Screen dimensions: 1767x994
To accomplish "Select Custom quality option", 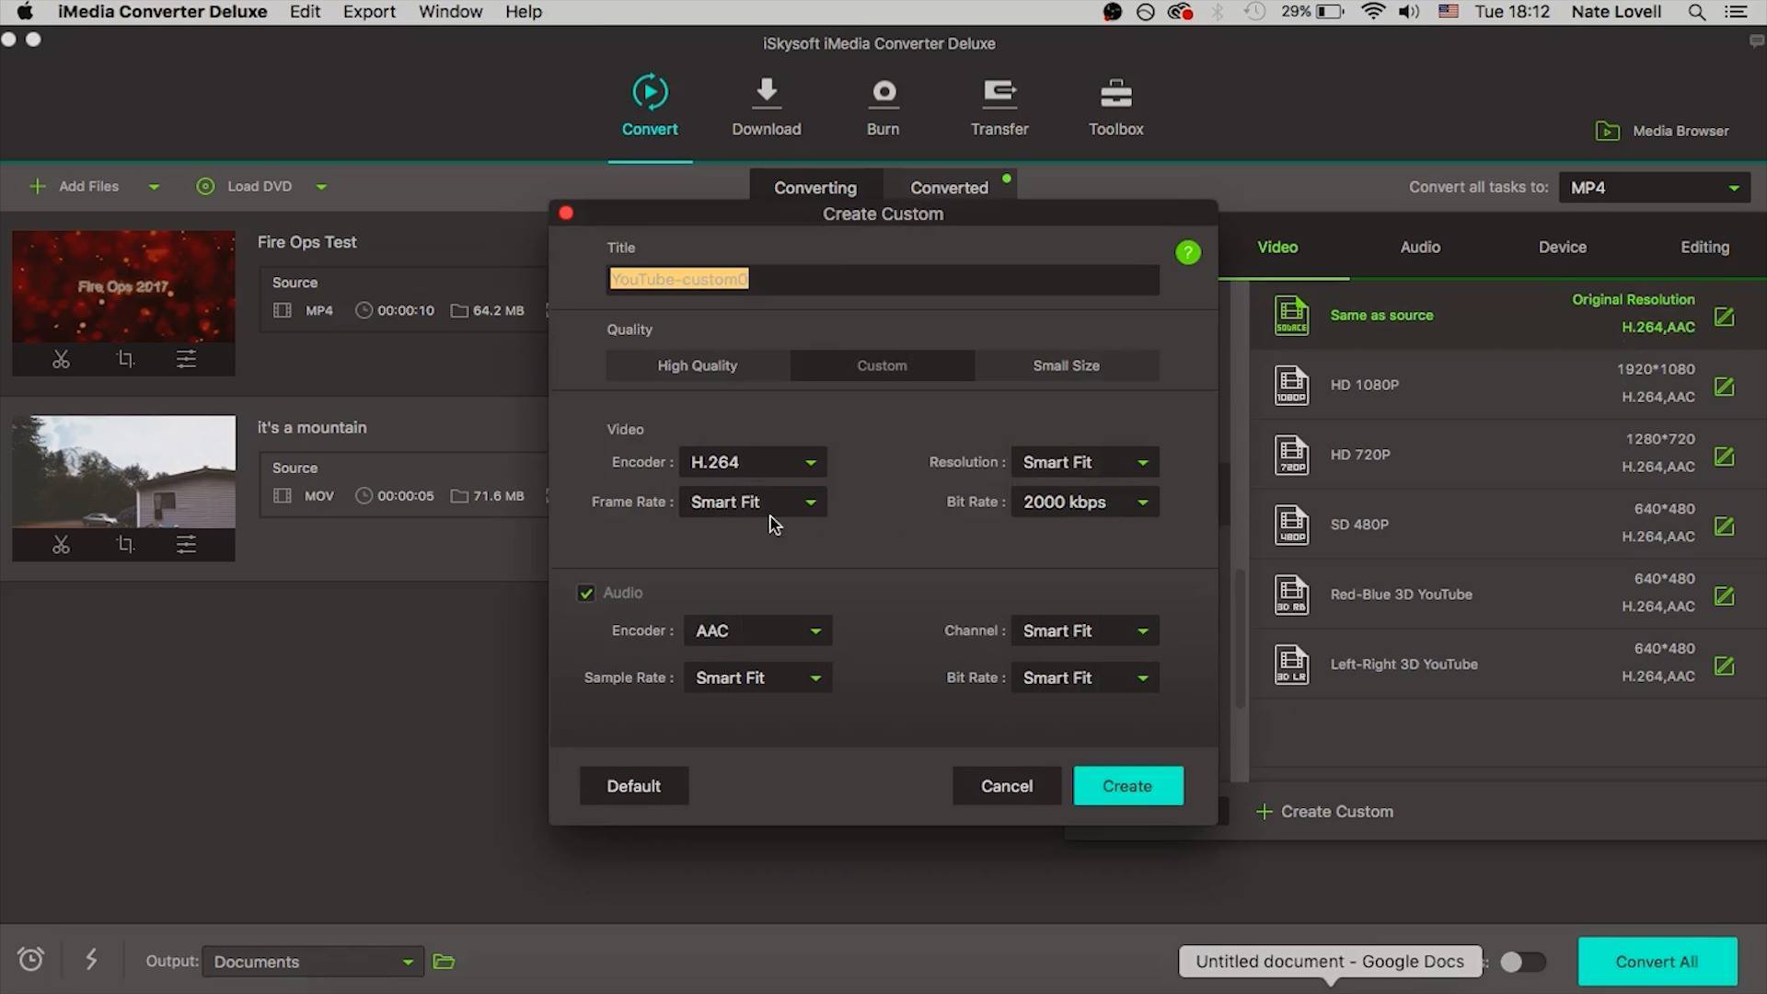I will point(883,365).
